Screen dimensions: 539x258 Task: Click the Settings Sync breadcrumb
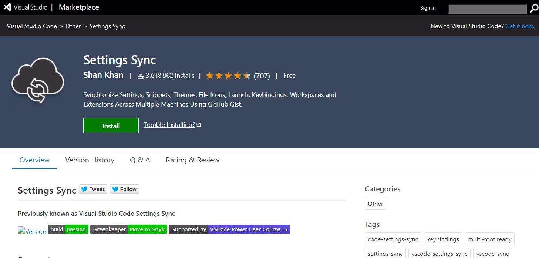(107, 26)
